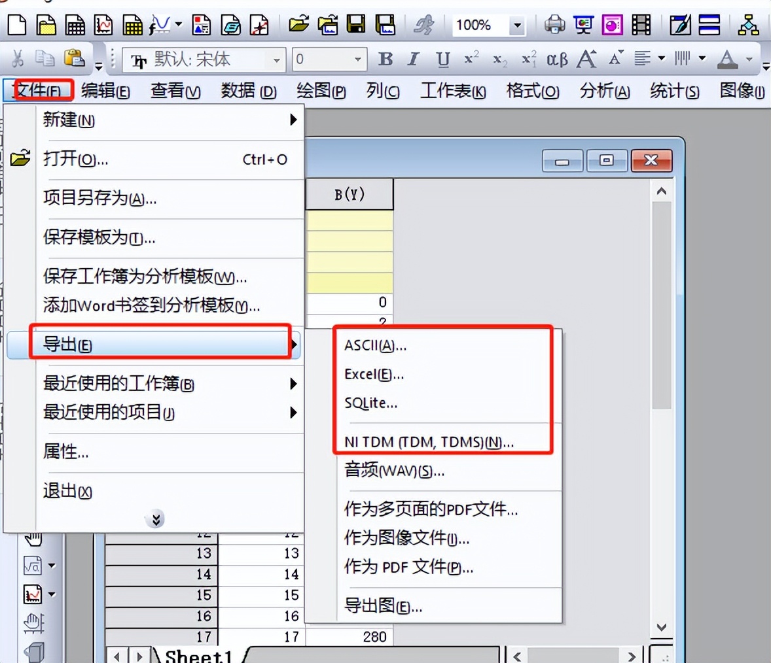The image size is (771, 663).
Task: Click the video film strip icon
Action: pyautogui.click(x=641, y=25)
